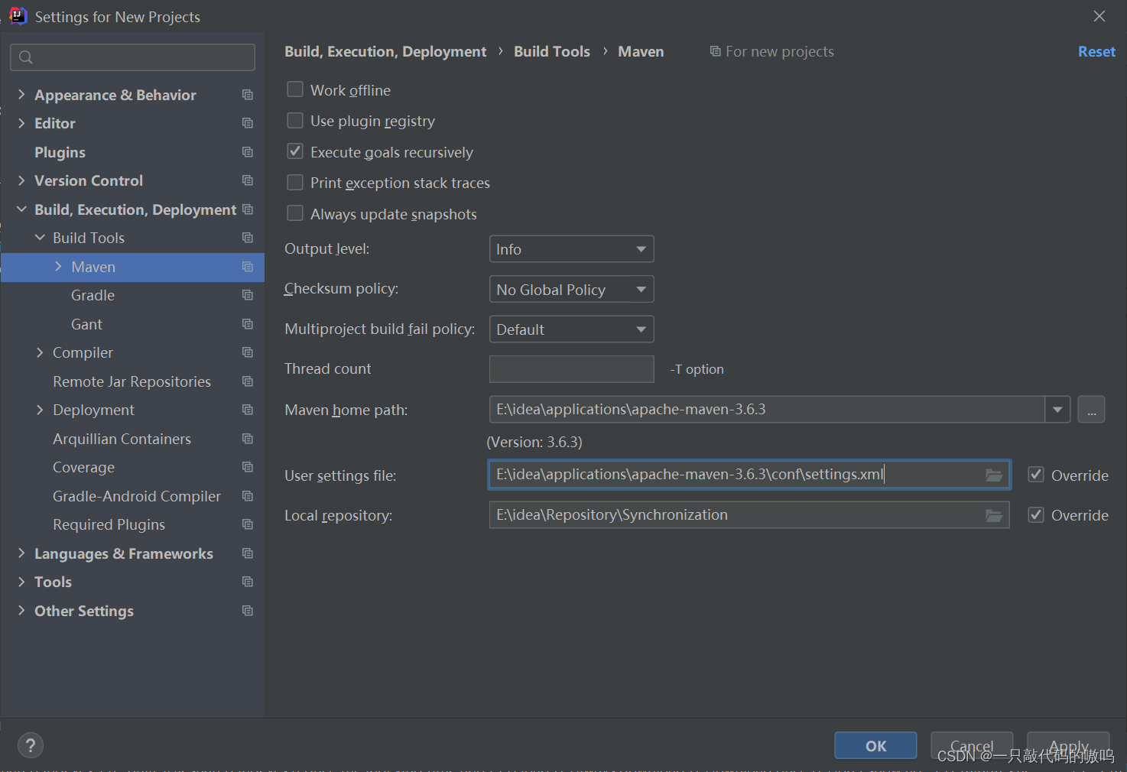Click the copy icon beside Languages & Frameworks

(x=248, y=553)
